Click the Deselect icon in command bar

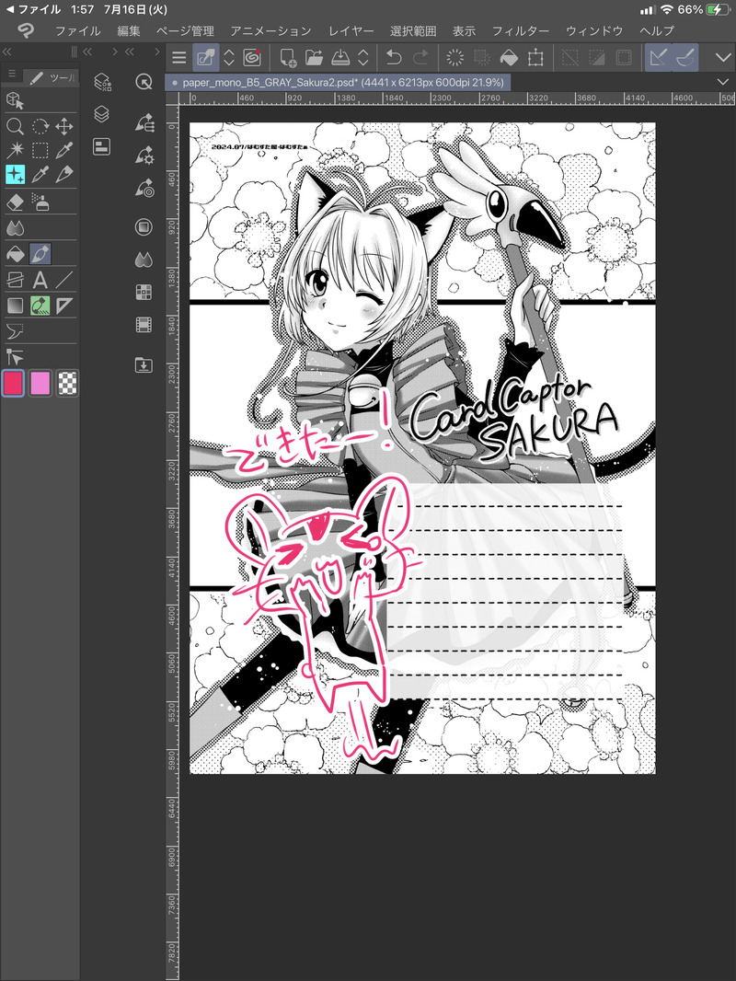[x=570, y=58]
